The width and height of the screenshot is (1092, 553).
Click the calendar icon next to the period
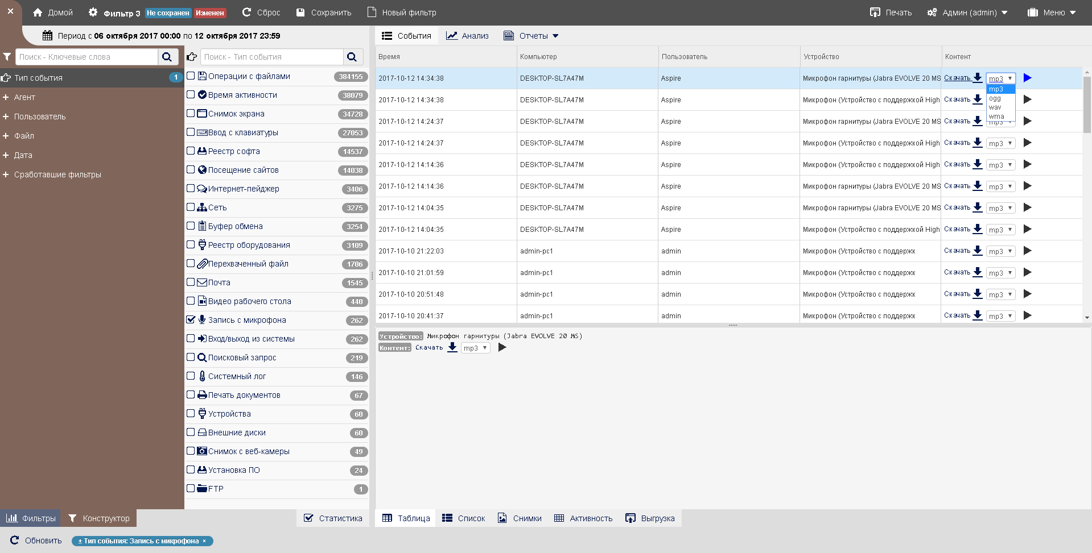tap(48, 36)
